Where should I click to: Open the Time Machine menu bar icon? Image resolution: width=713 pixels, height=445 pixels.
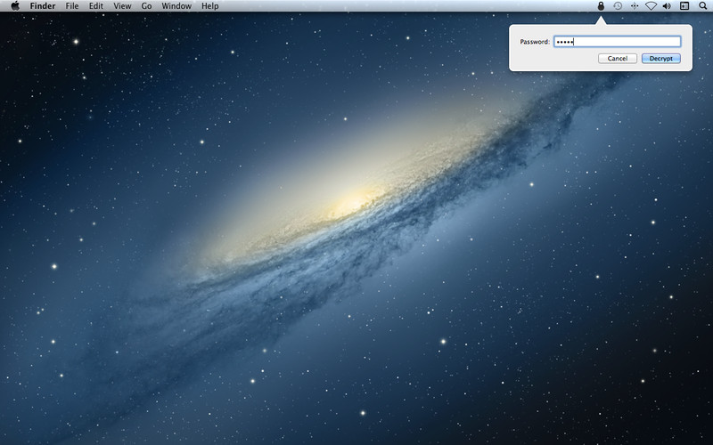point(618,6)
